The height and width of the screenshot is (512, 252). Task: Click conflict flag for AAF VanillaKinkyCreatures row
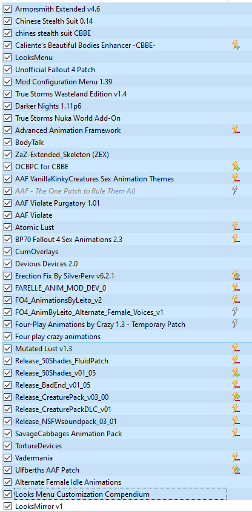(x=236, y=178)
